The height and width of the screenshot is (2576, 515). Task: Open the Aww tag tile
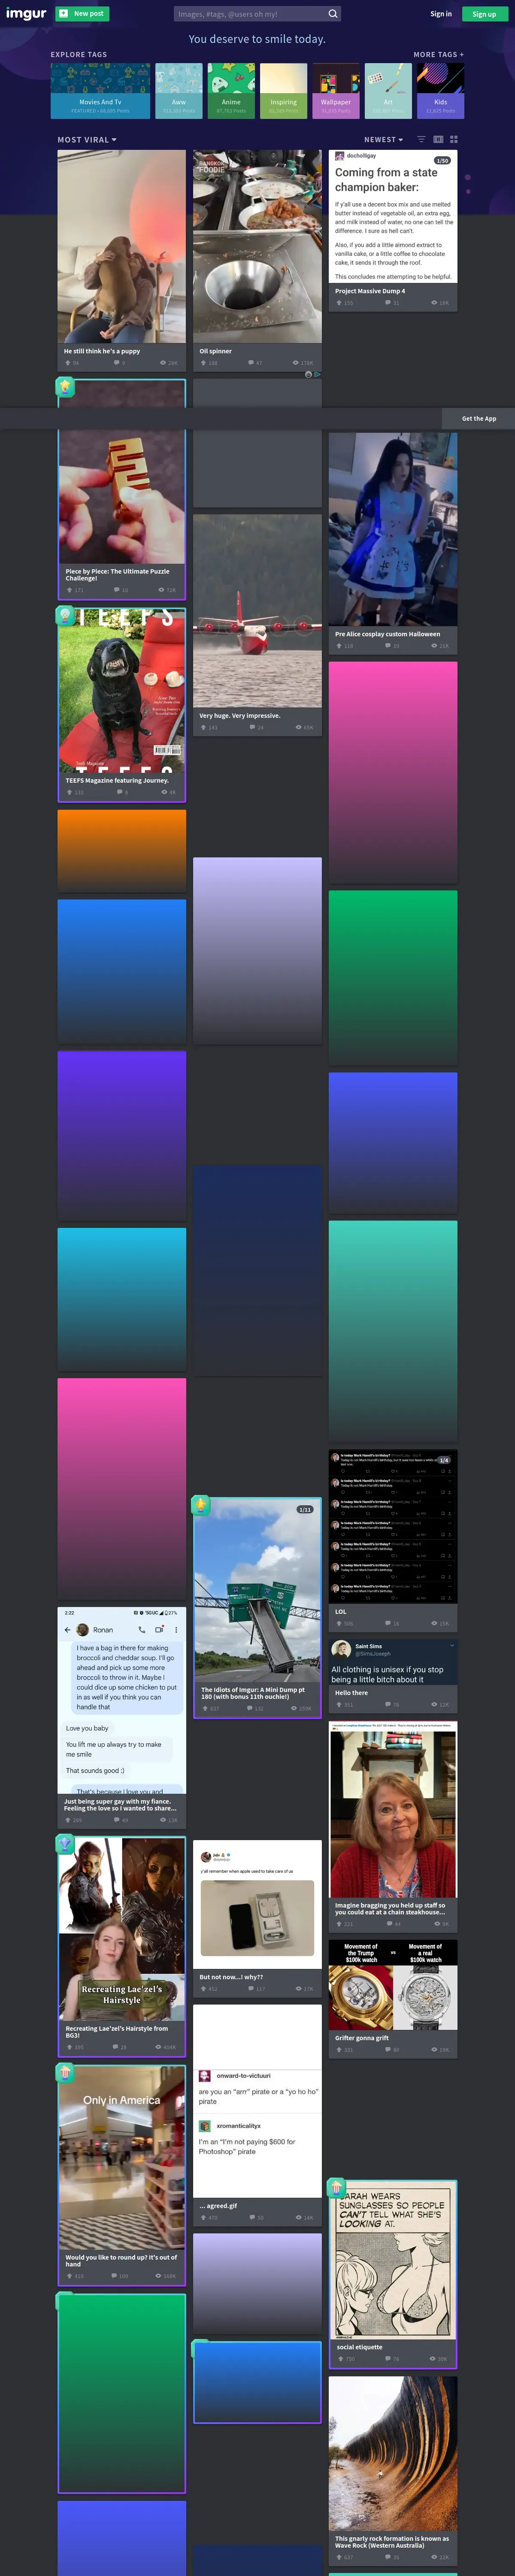tap(179, 91)
